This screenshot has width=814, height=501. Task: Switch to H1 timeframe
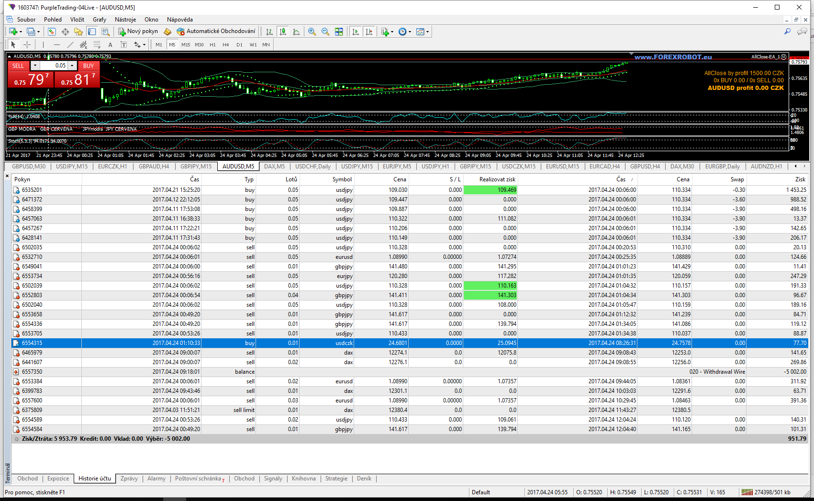pyautogui.click(x=212, y=45)
